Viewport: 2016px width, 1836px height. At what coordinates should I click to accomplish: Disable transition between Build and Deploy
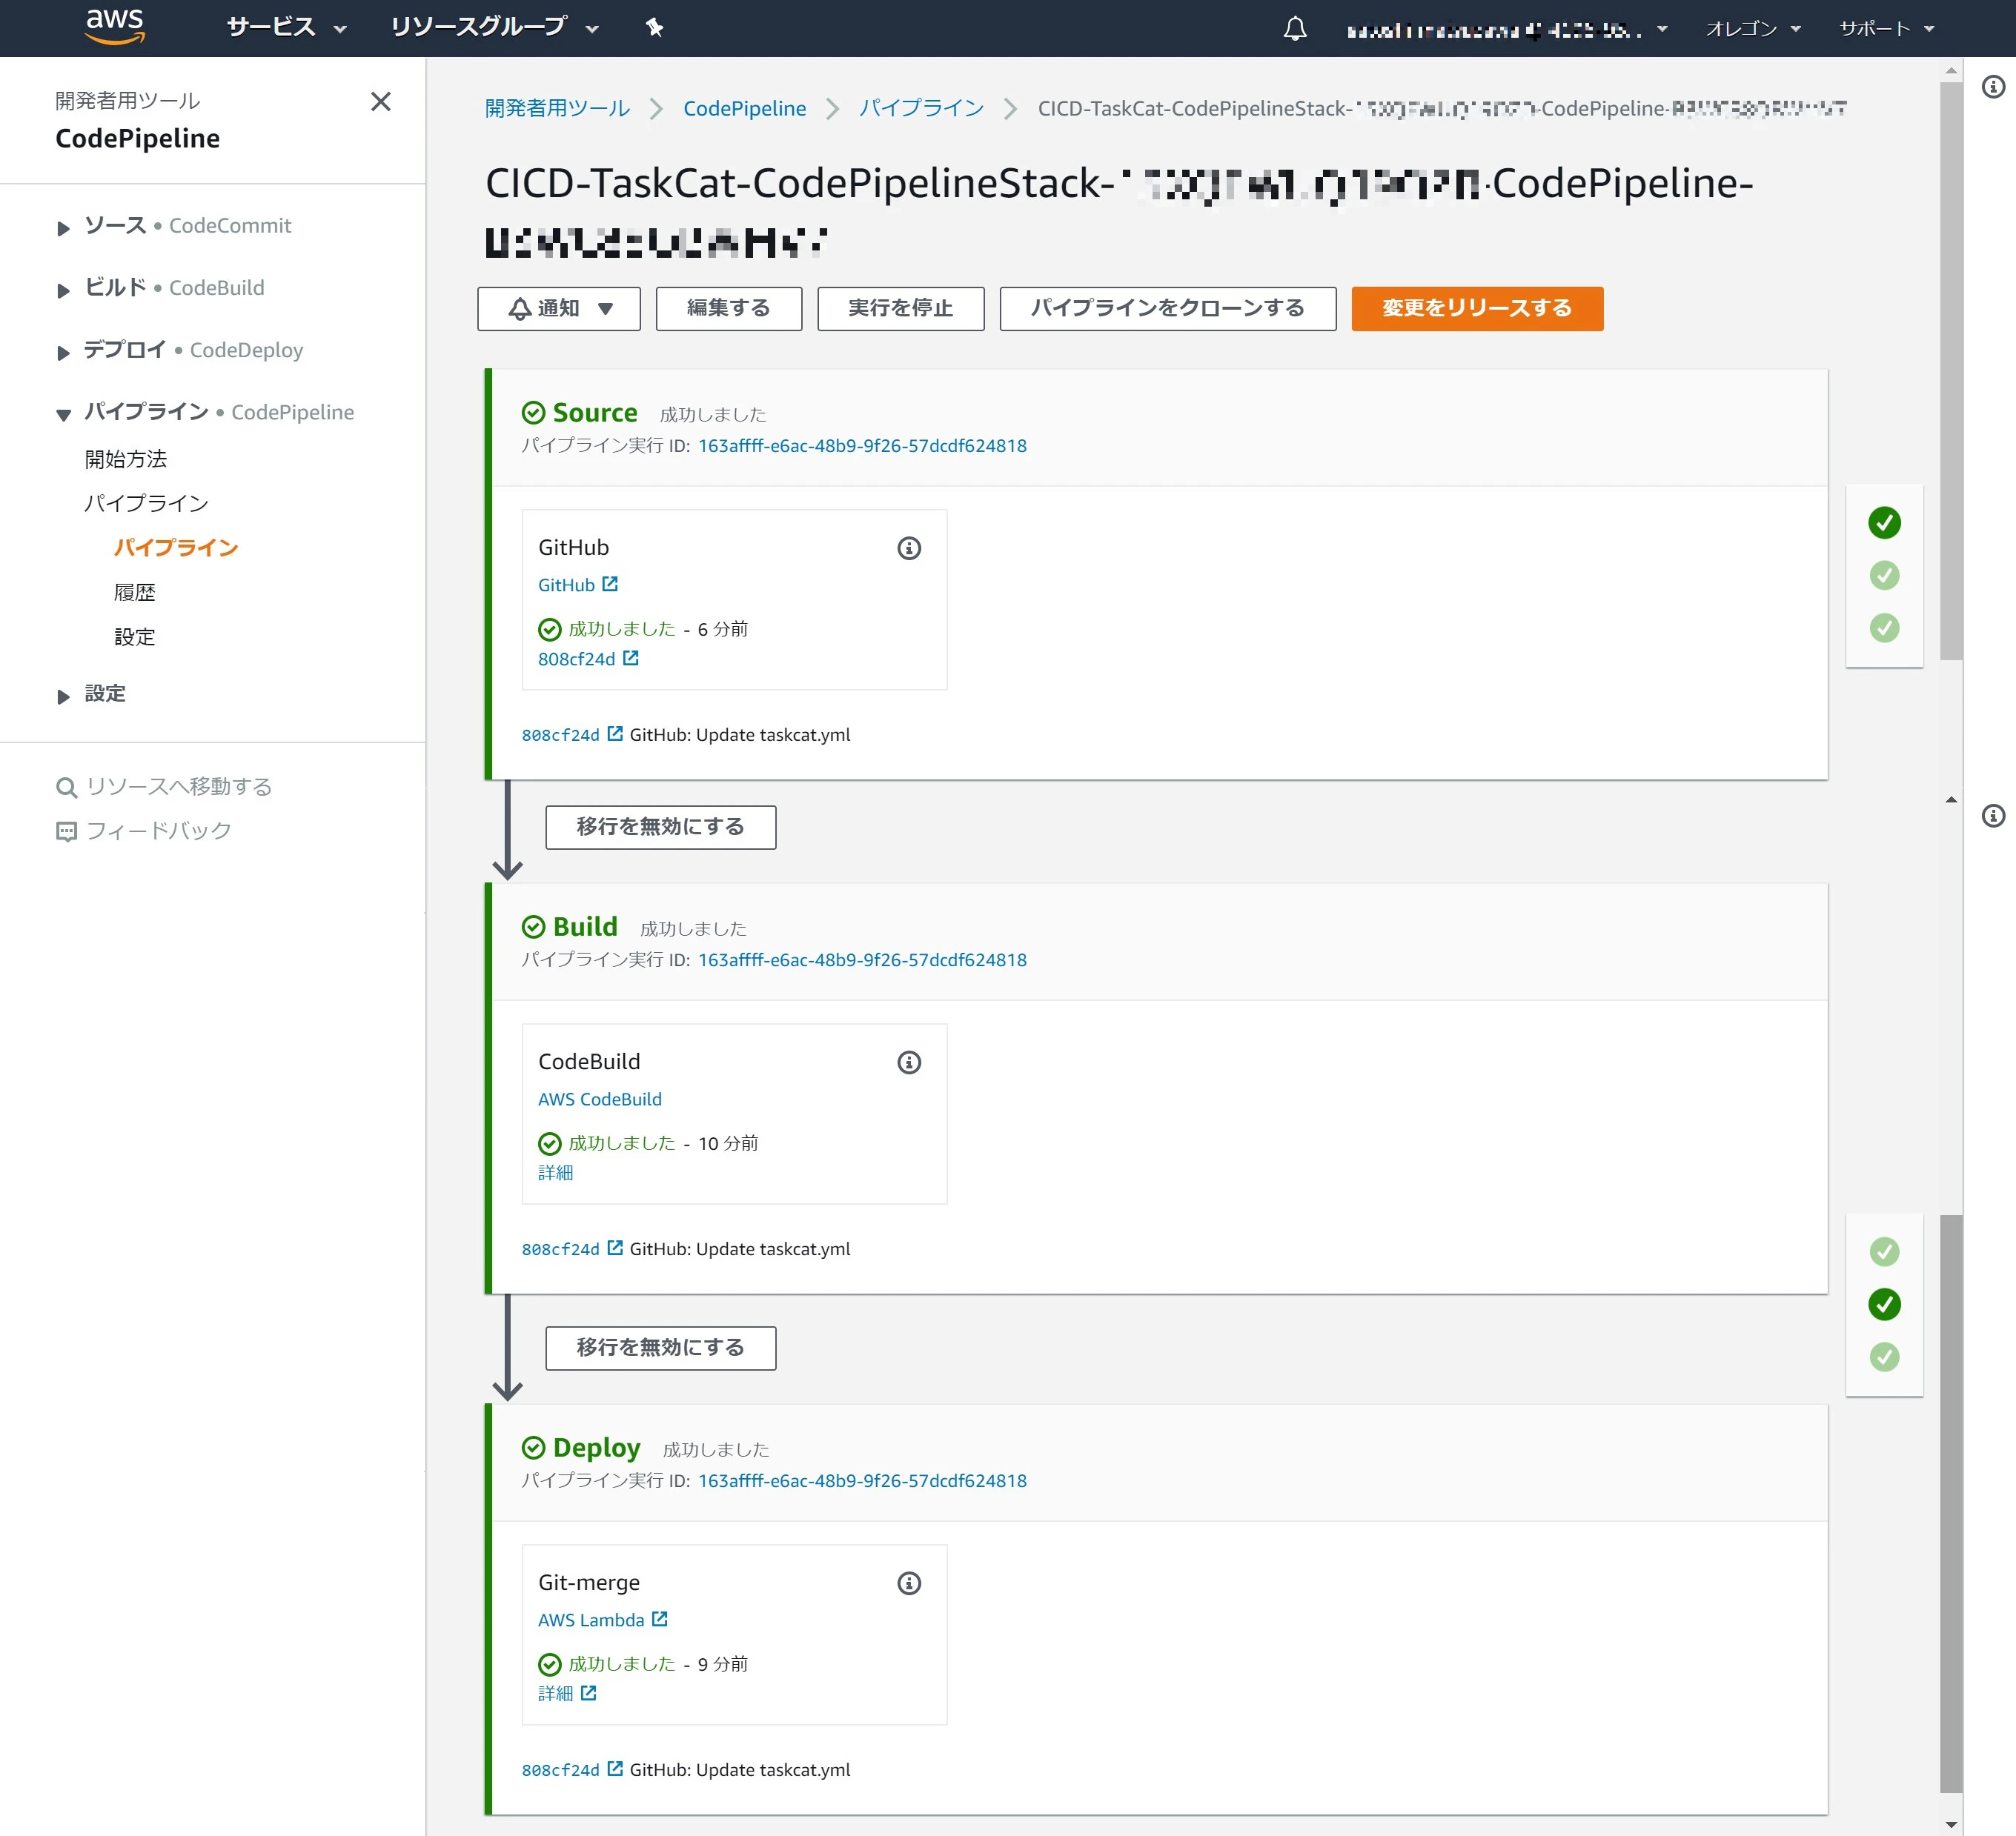pos(660,1348)
